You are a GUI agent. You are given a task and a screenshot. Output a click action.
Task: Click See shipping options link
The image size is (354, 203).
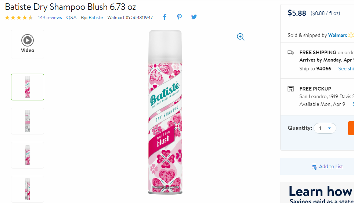click(346, 69)
